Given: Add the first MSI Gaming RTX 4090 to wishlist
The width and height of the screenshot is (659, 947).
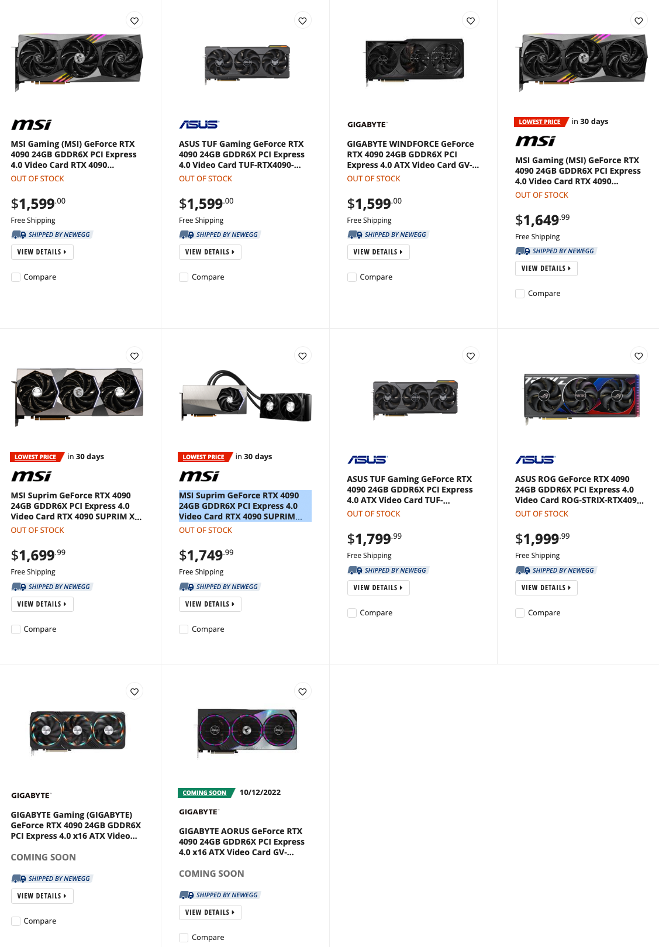Looking at the screenshot, I should pyautogui.click(x=134, y=20).
